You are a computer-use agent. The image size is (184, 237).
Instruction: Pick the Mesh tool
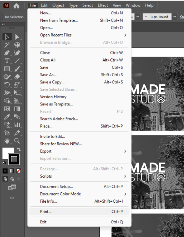(x=7, y=109)
